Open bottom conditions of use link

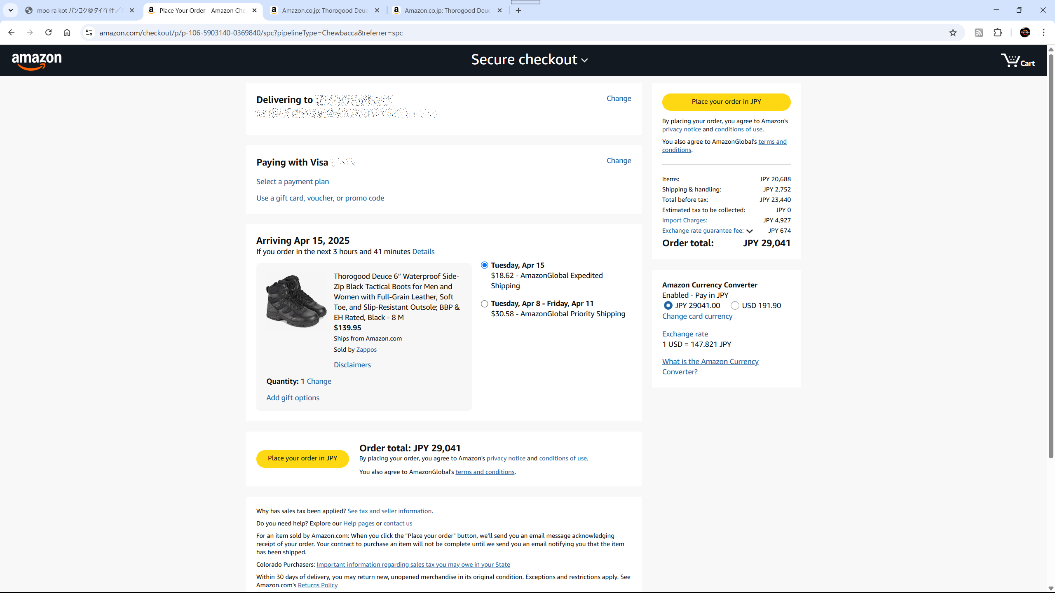click(x=563, y=458)
